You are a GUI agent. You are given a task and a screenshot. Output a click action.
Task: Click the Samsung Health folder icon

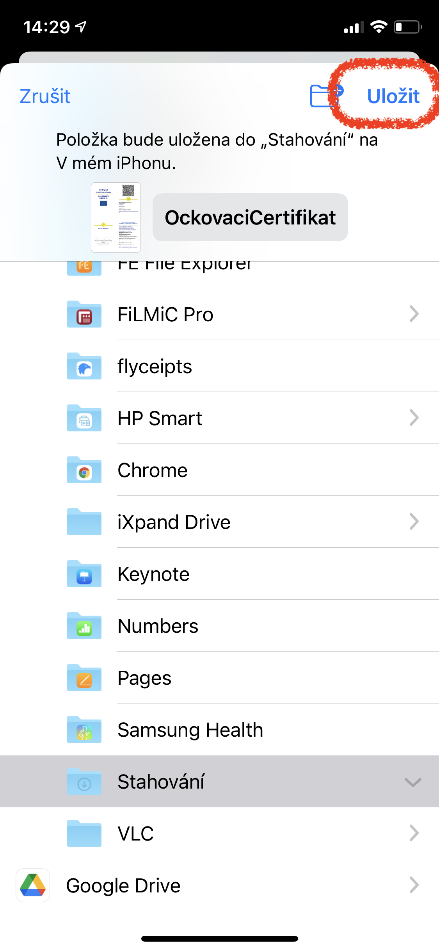tap(84, 730)
